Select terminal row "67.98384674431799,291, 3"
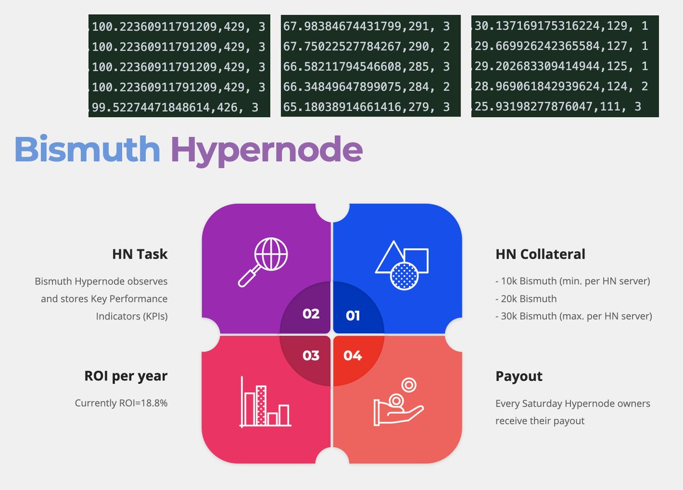 [367, 26]
